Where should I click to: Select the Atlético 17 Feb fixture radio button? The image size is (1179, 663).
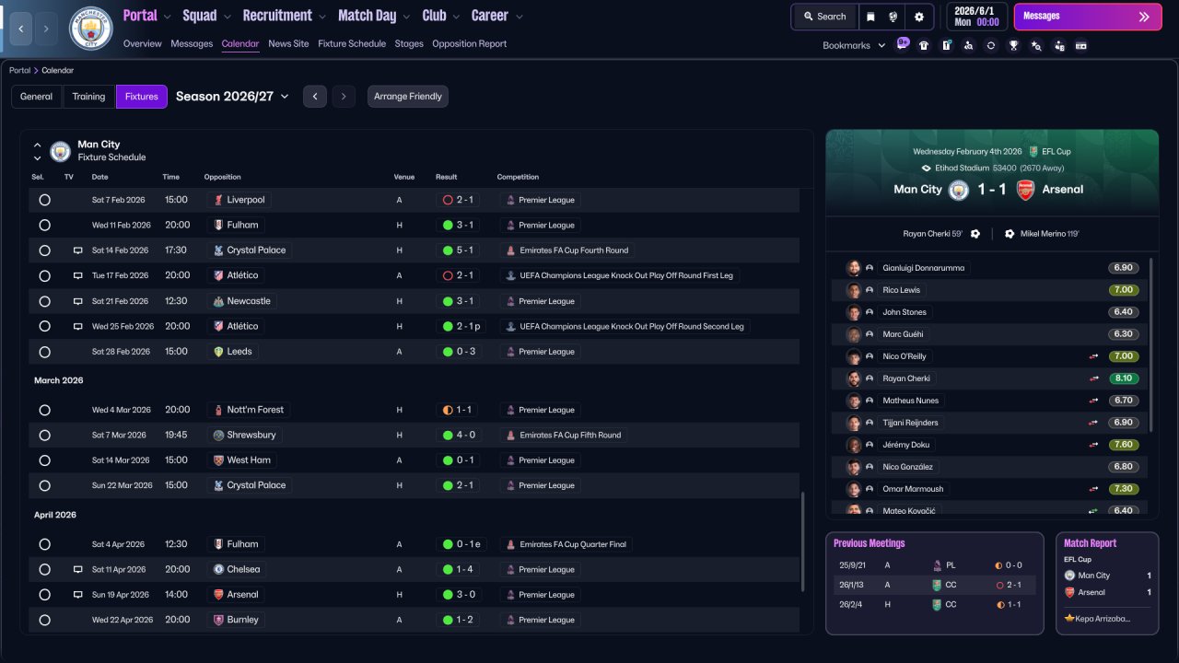coord(44,275)
